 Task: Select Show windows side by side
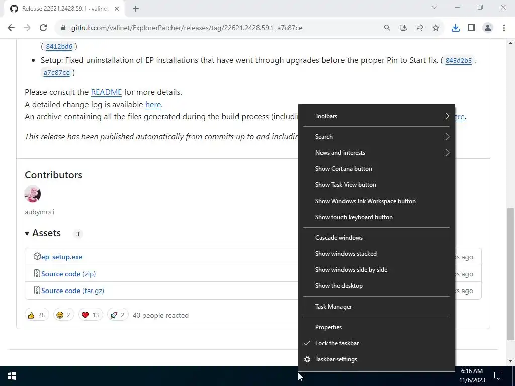point(376,270)
